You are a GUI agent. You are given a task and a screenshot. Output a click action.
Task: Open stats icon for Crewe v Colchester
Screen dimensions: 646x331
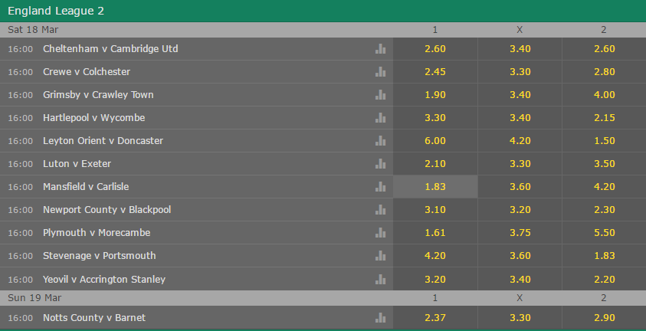point(380,72)
